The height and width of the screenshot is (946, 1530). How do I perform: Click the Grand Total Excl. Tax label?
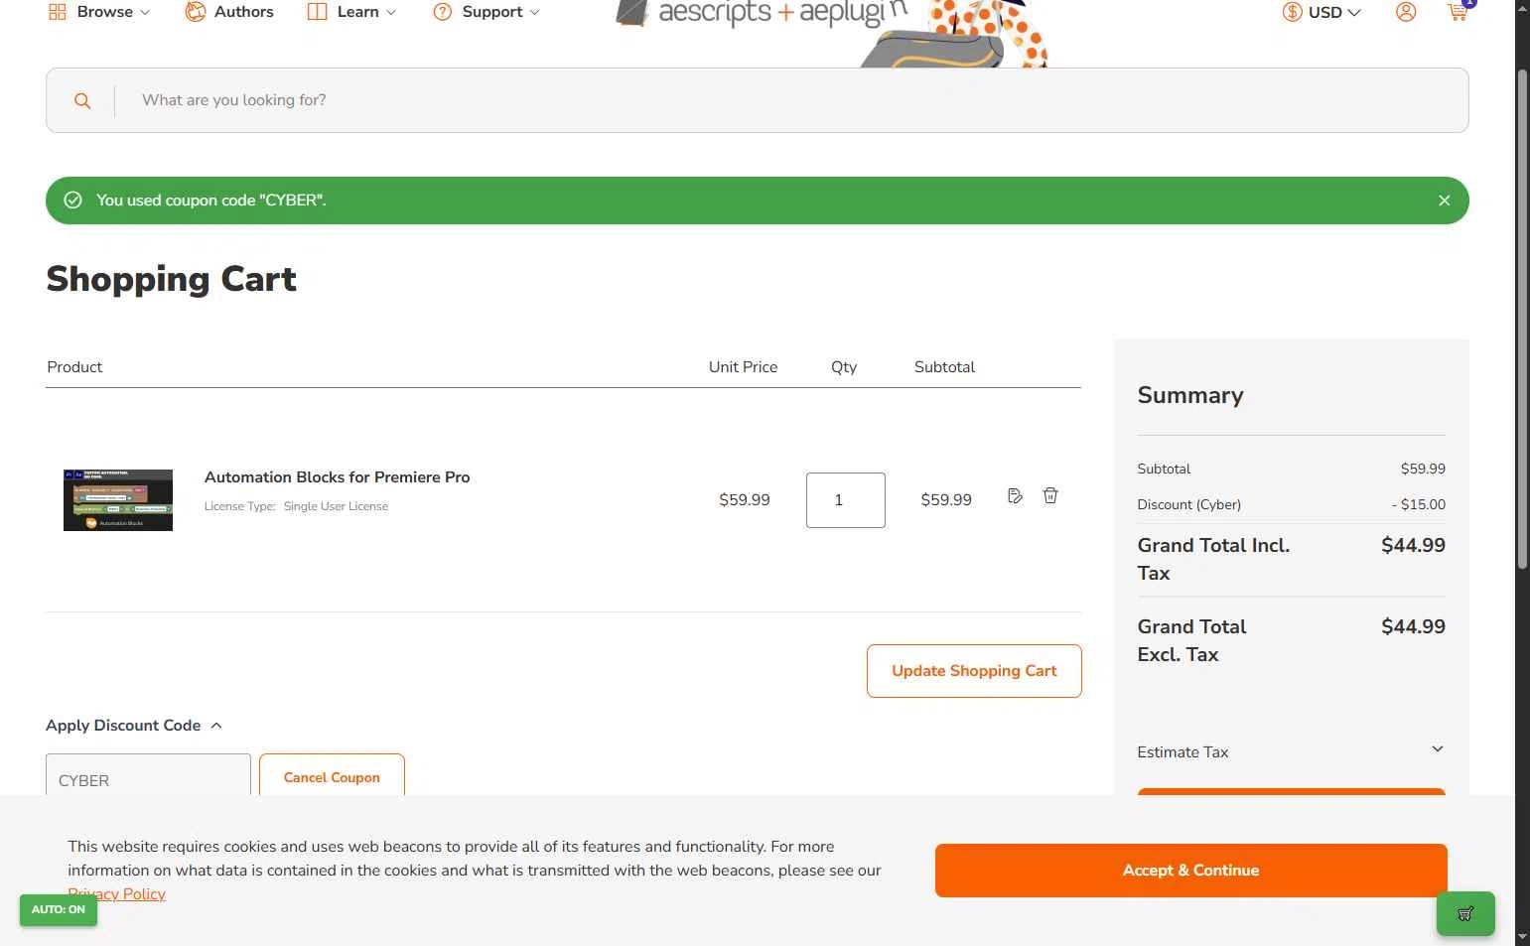pos(1191,640)
